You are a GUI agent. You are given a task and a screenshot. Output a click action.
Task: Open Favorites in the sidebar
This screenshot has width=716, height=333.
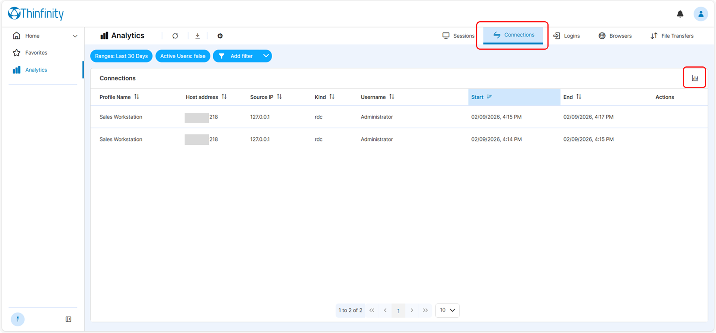36,53
